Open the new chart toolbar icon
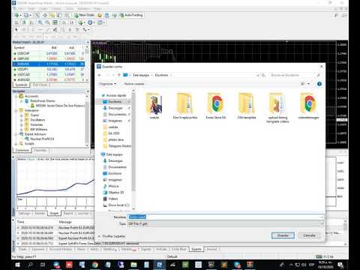Image resolution: width=360 pixels, height=270 pixels. pos(17,15)
